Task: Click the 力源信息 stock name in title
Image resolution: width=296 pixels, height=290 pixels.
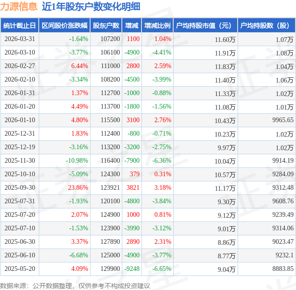Action: [x=19, y=7]
